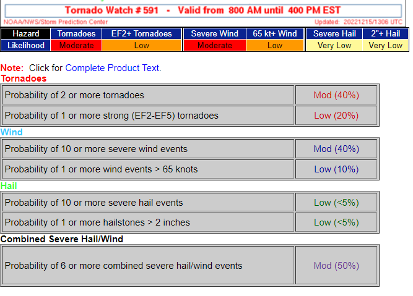The image size is (413, 296).
Task: Click the Tornado Watch #591 title banner
Action: tap(203, 11)
